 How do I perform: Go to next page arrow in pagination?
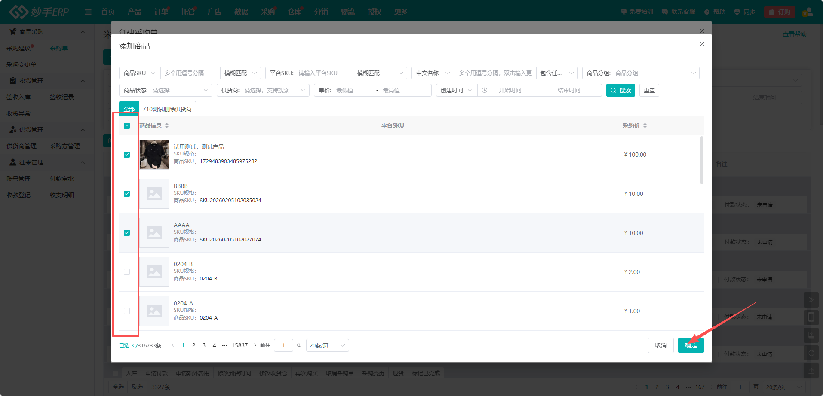(x=255, y=345)
